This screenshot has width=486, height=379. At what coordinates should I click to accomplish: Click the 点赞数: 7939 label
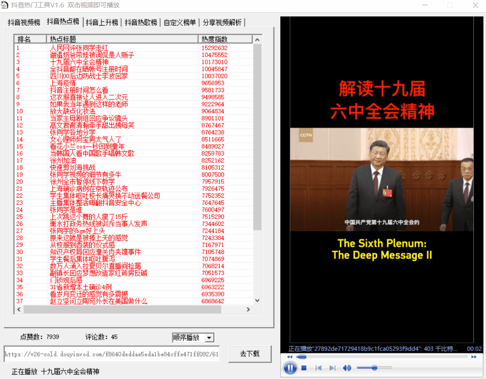pyautogui.click(x=40, y=337)
